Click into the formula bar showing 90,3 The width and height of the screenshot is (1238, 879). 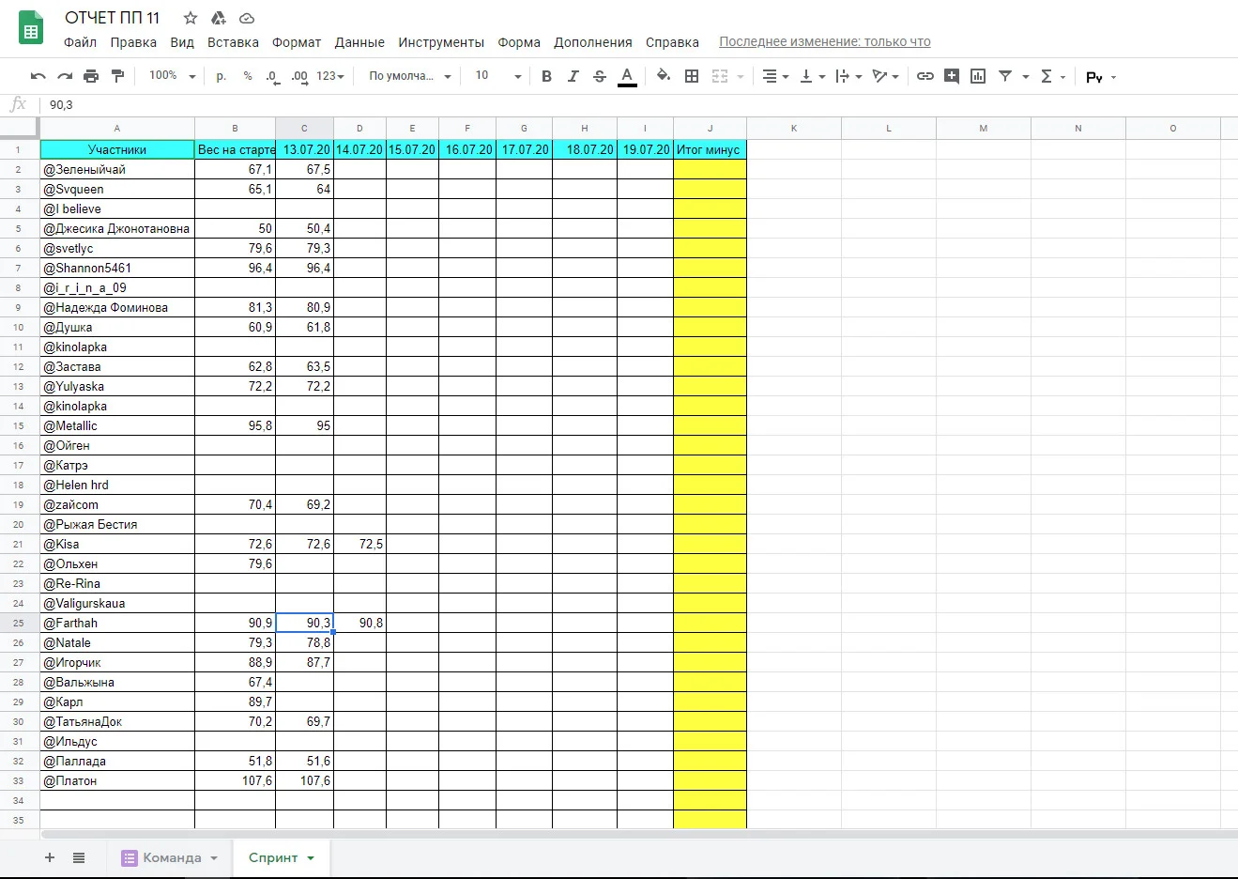click(638, 105)
